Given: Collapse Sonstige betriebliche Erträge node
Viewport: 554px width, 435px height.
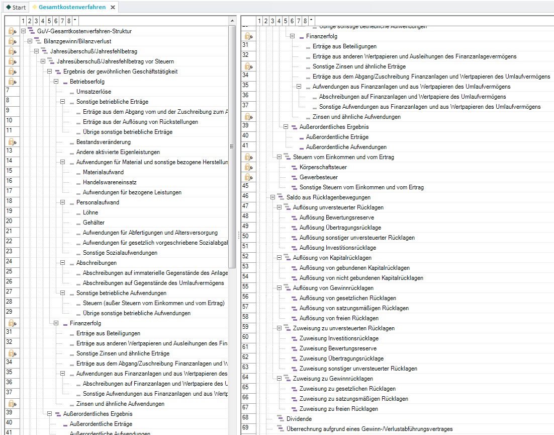Looking at the screenshot, I should [x=62, y=102].
